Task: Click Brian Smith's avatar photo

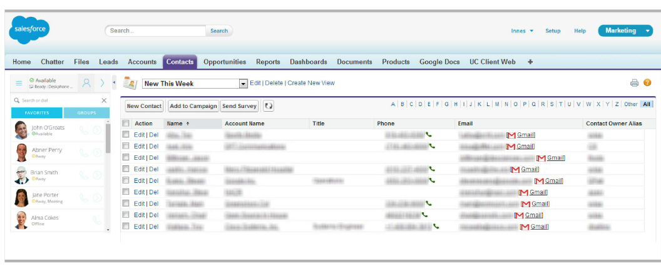Action: click(x=21, y=175)
